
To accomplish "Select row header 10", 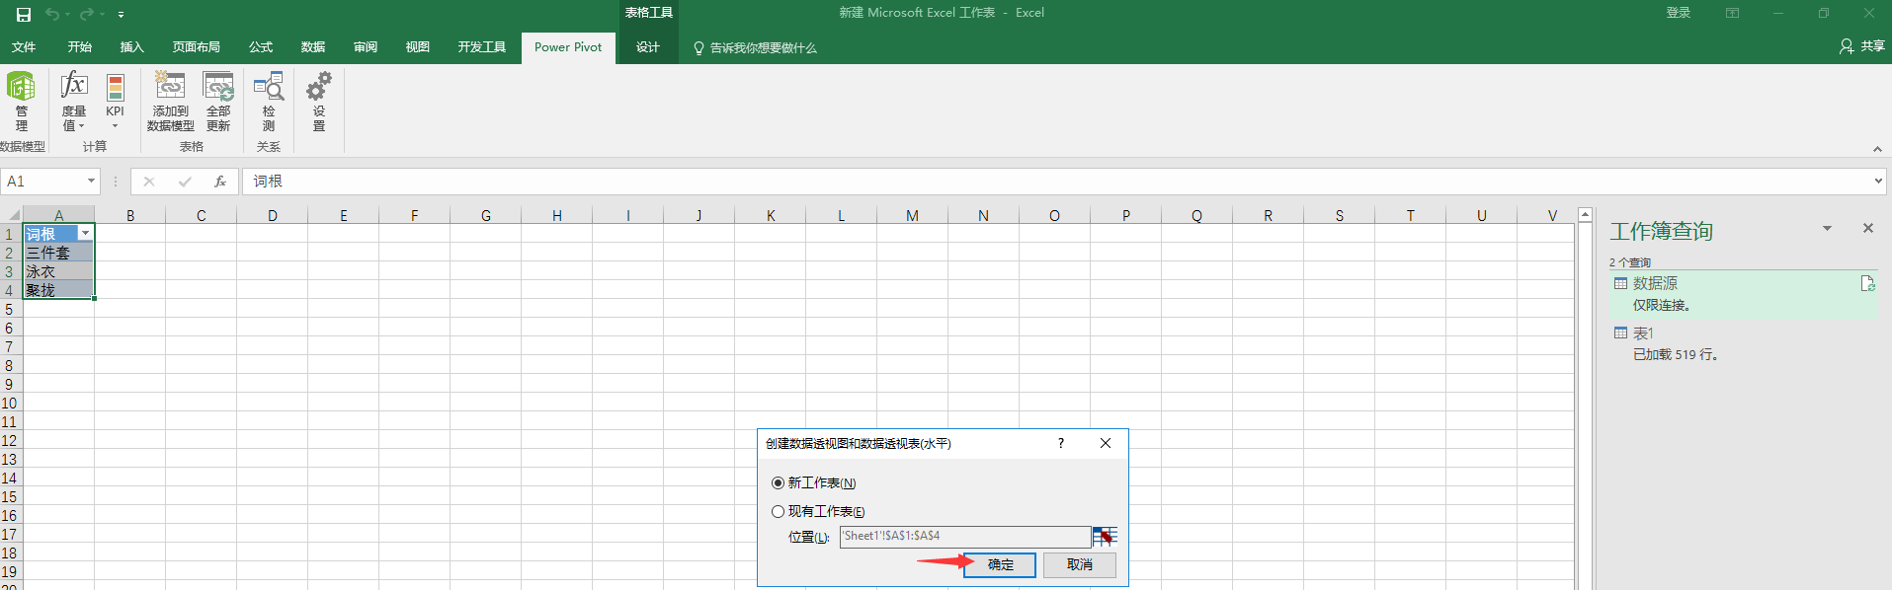I will pos(10,403).
